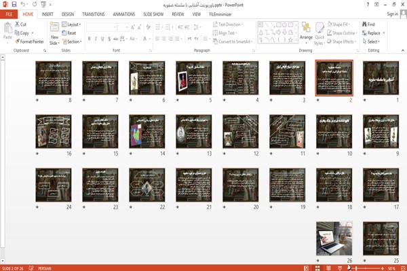
Task: Switch to the FILEminimizer tab
Action: tap(220, 14)
